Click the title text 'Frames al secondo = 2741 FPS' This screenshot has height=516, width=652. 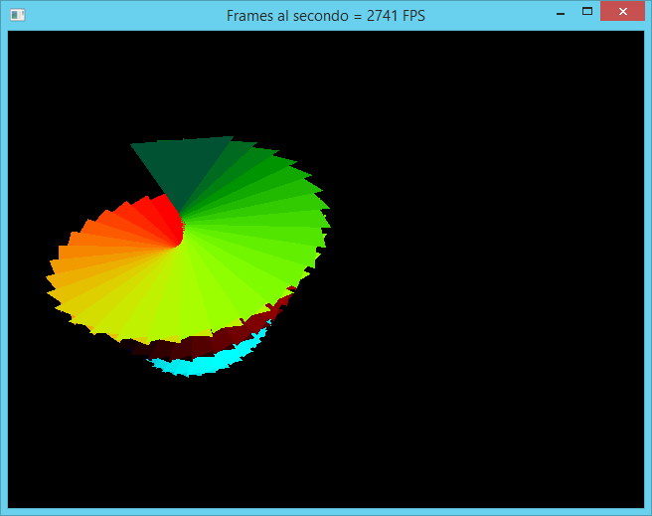pos(326,16)
